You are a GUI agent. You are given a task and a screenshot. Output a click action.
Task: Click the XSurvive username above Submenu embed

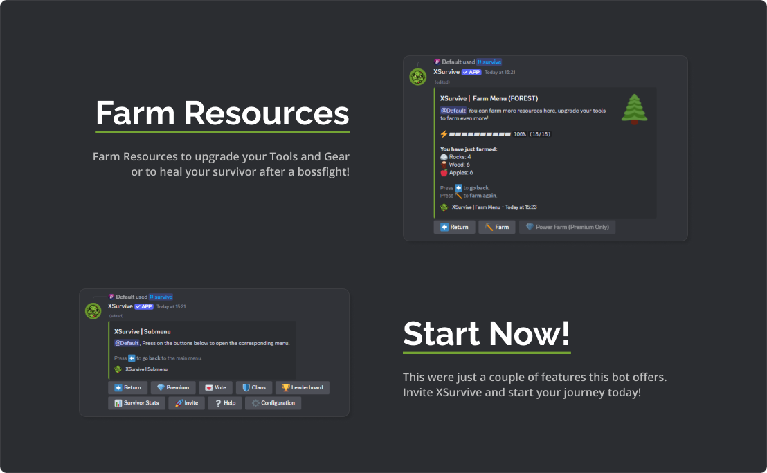[x=120, y=306]
